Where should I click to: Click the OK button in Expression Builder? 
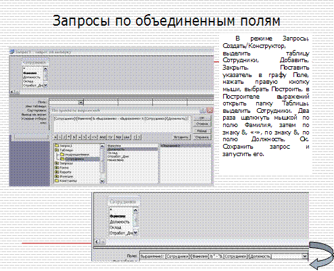tap(202, 118)
